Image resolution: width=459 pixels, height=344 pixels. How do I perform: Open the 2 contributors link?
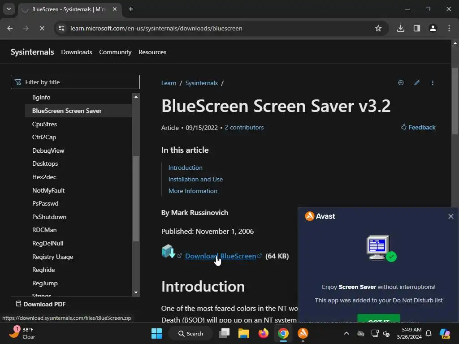[x=244, y=128]
